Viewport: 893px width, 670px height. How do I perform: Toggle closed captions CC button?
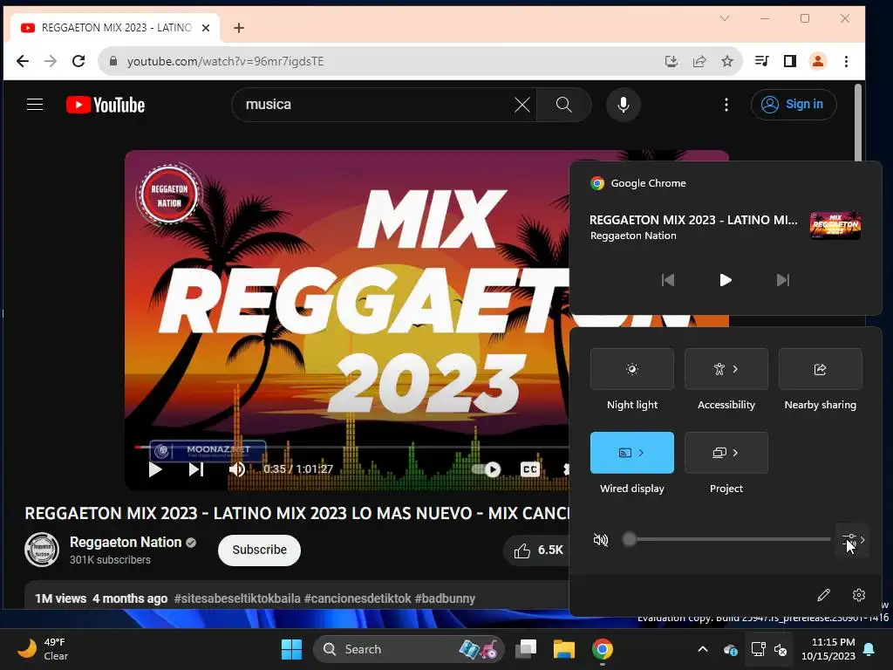click(x=529, y=469)
